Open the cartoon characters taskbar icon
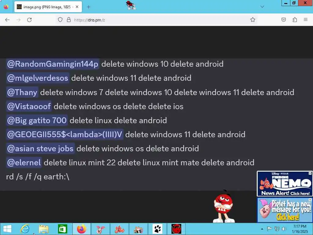The image size is (313, 235). (x=138, y=229)
